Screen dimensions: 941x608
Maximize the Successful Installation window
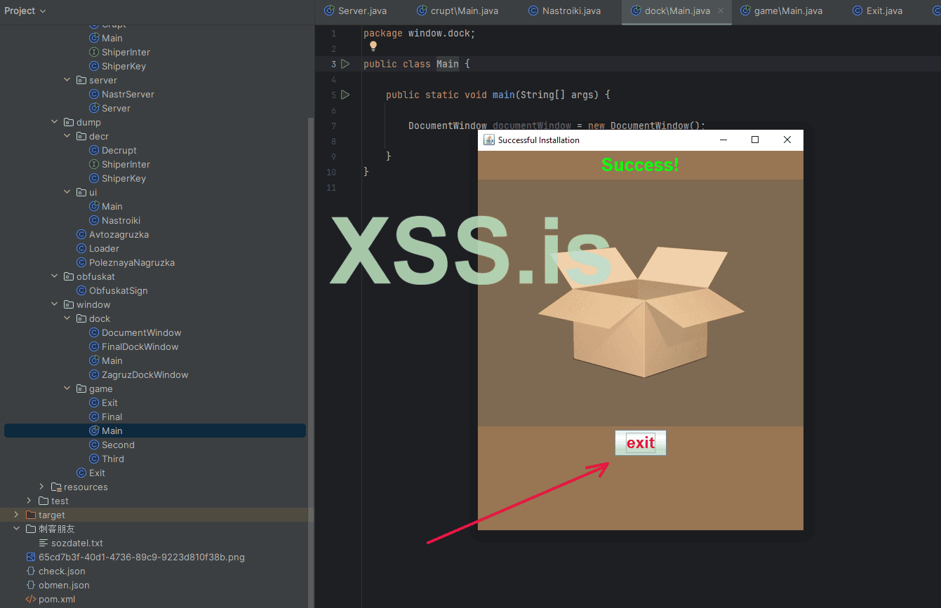pyautogui.click(x=755, y=140)
